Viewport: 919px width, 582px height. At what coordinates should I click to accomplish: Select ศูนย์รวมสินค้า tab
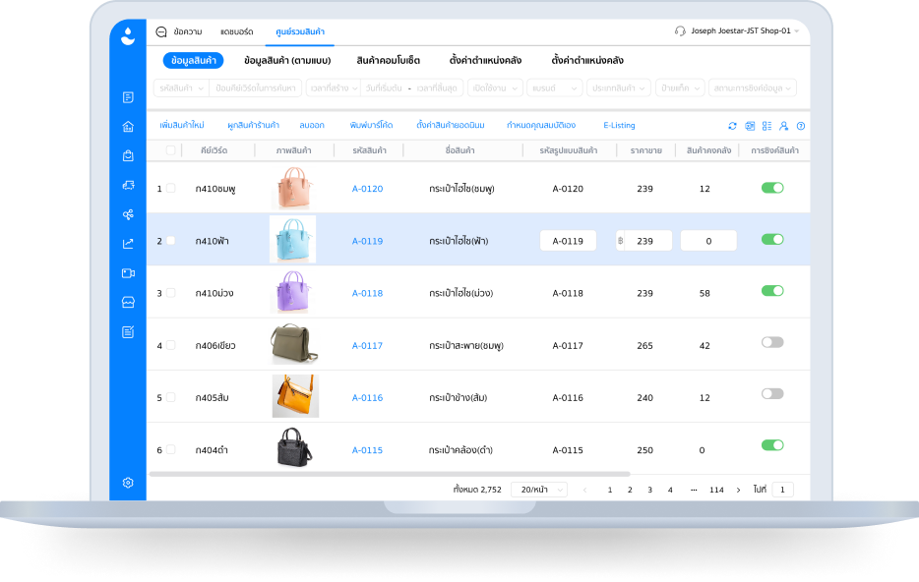tap(300, 31)
